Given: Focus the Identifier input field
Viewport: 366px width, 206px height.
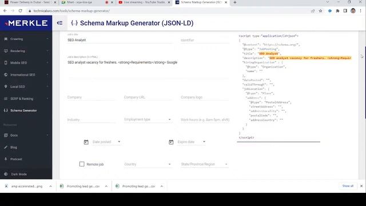Looking at the screenshot, I should (205, 40).
